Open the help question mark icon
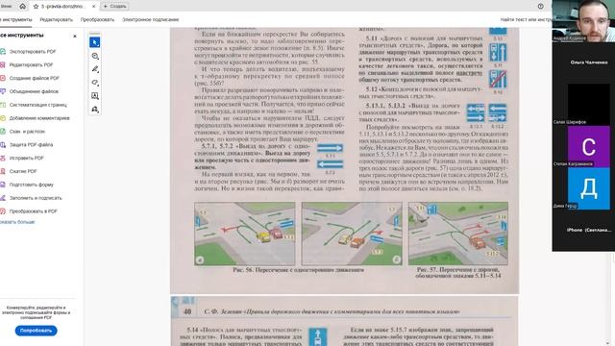The height and width of the screenshot is (346, 615). point(540,7)
